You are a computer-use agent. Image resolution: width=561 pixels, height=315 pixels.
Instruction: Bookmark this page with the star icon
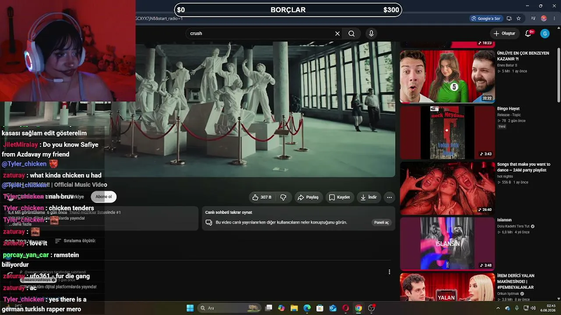point(518,18)
